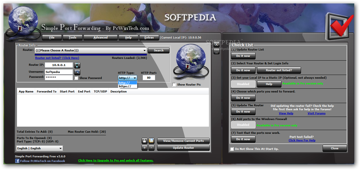Viewport: 360px width, 170px height.
Task: Click the Router IP input field
Action: 59,65
